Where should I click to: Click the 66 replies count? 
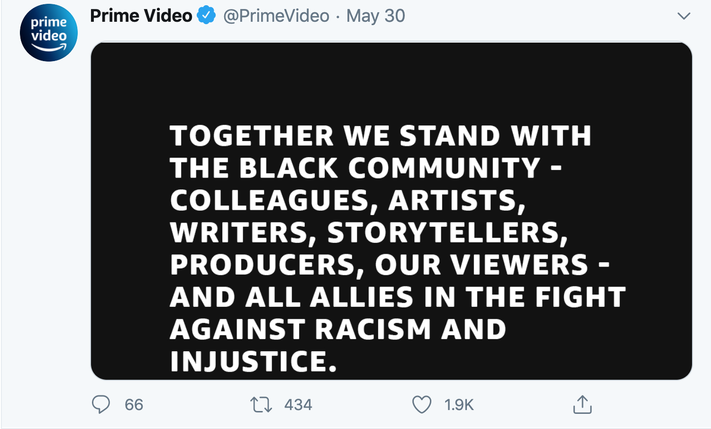pyautogui.click(x=134, y=405)
